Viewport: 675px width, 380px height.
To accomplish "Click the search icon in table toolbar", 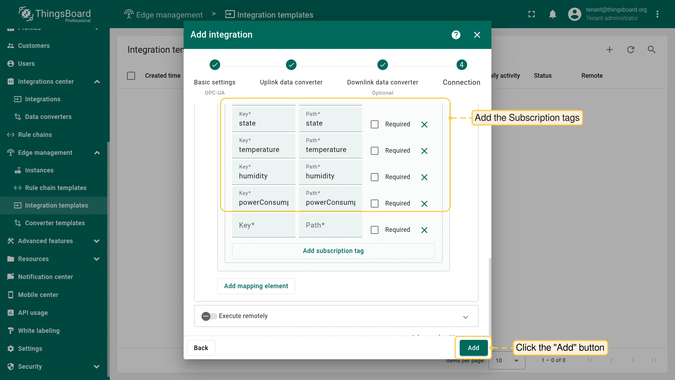I will coord(651,50).
